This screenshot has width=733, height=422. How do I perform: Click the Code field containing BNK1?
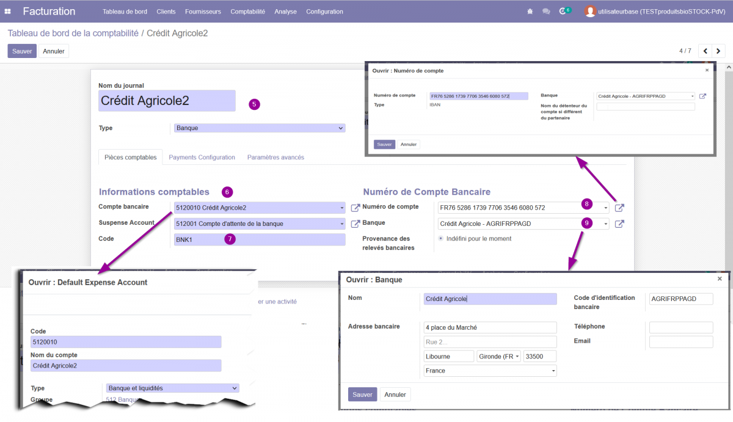(x=260, y=239)
